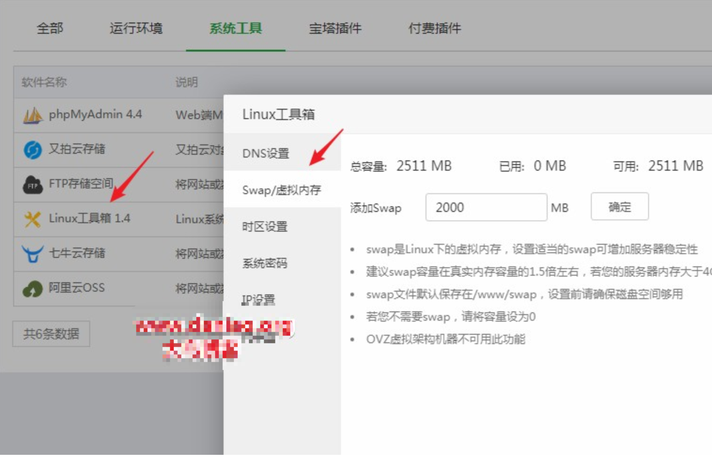Click the MB unit label beside input
Viewport: 712px width, 467px height.
(559, 208)
